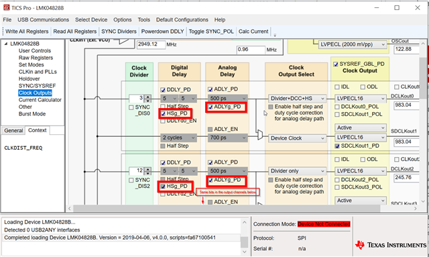Click the vertical scrollbar down arrow of diagram
The width and height of the screenshot is (429, 257).
tap(423, 201)
